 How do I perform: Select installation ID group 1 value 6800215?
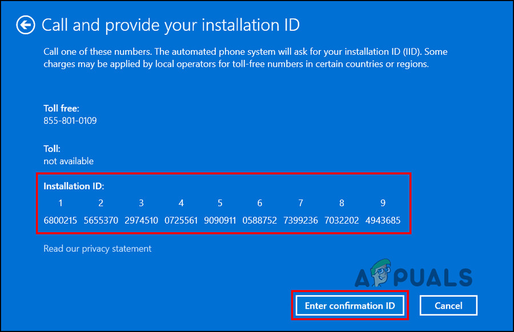tap(60, 220)
